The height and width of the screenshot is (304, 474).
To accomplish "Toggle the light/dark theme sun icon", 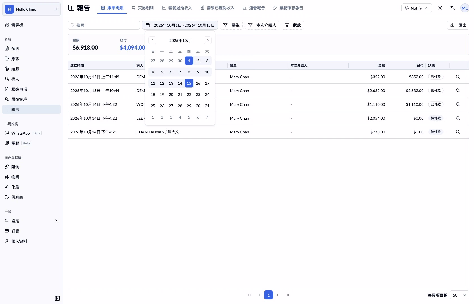I will tap(440, 8).
